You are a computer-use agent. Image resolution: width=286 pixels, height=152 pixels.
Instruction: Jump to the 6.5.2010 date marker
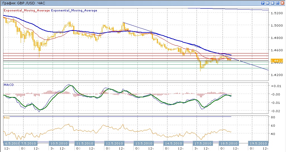tap(11, 144)
